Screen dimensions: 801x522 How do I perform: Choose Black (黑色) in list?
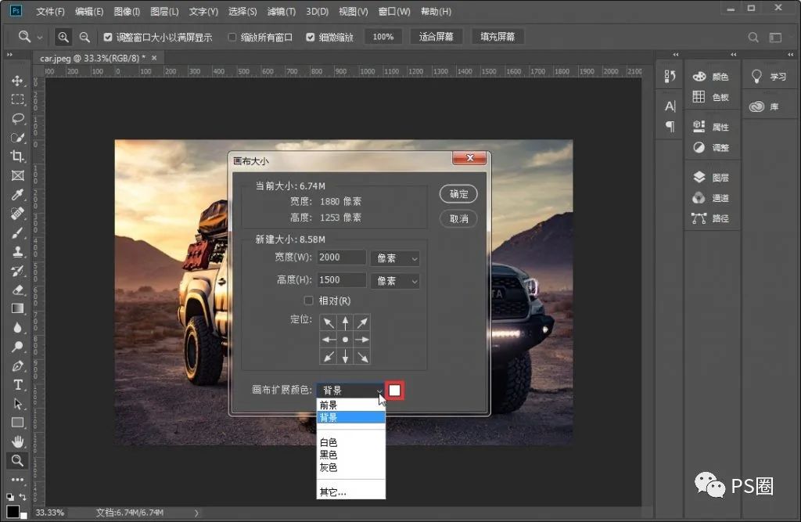351,455
